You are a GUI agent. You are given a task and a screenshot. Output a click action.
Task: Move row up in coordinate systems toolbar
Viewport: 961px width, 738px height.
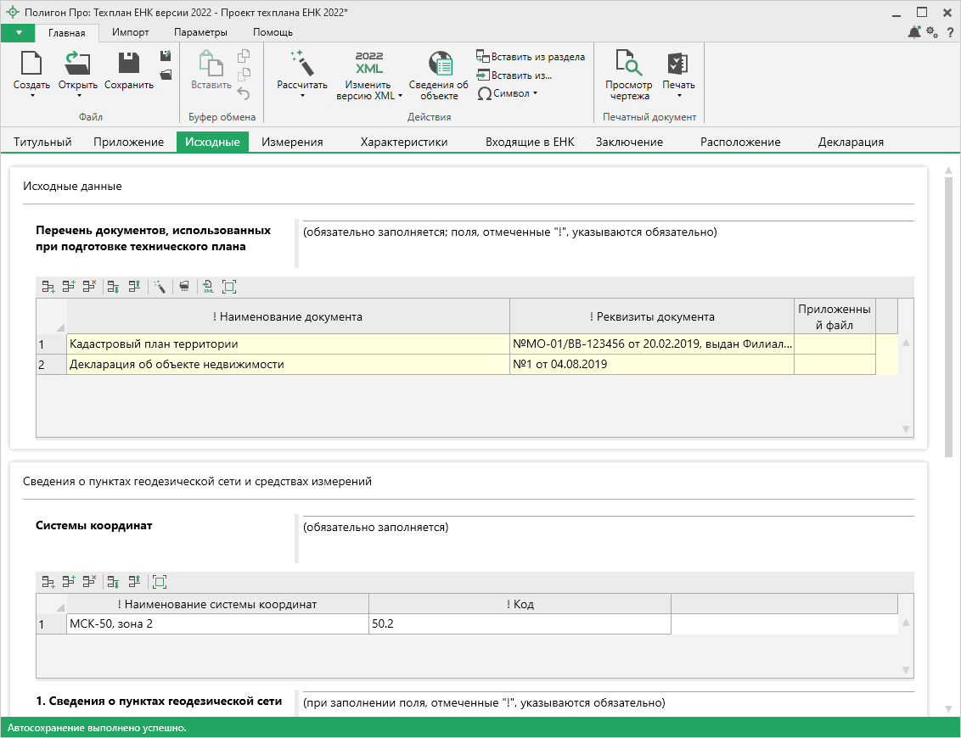pos(134,582)
